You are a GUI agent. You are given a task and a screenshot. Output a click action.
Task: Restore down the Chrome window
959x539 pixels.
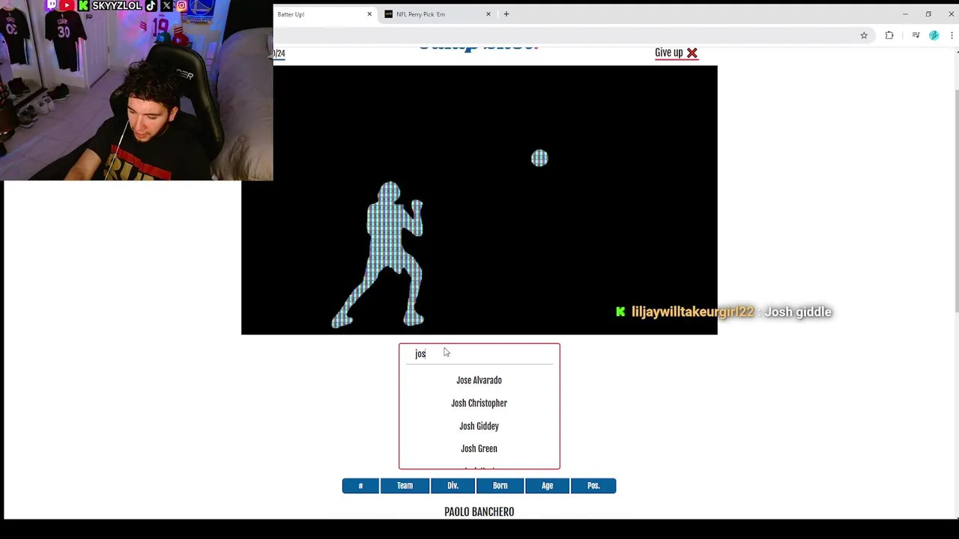point(928,14)
